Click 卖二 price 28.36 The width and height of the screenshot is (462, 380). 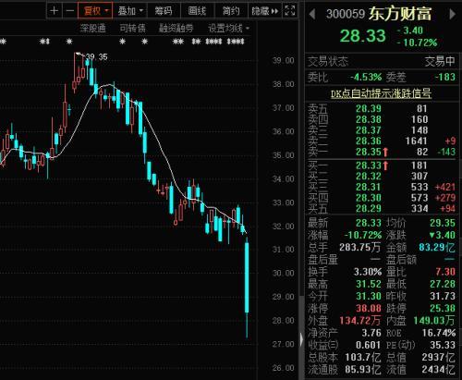[x=369, y=141]
